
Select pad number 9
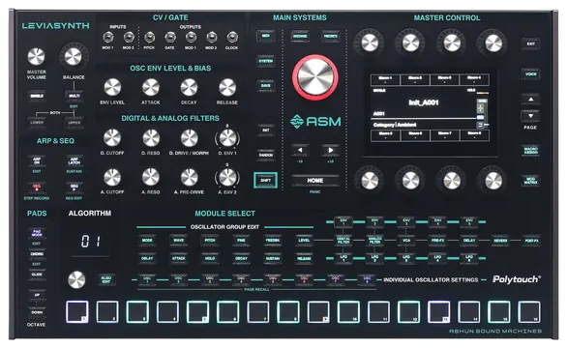point(318,311)
